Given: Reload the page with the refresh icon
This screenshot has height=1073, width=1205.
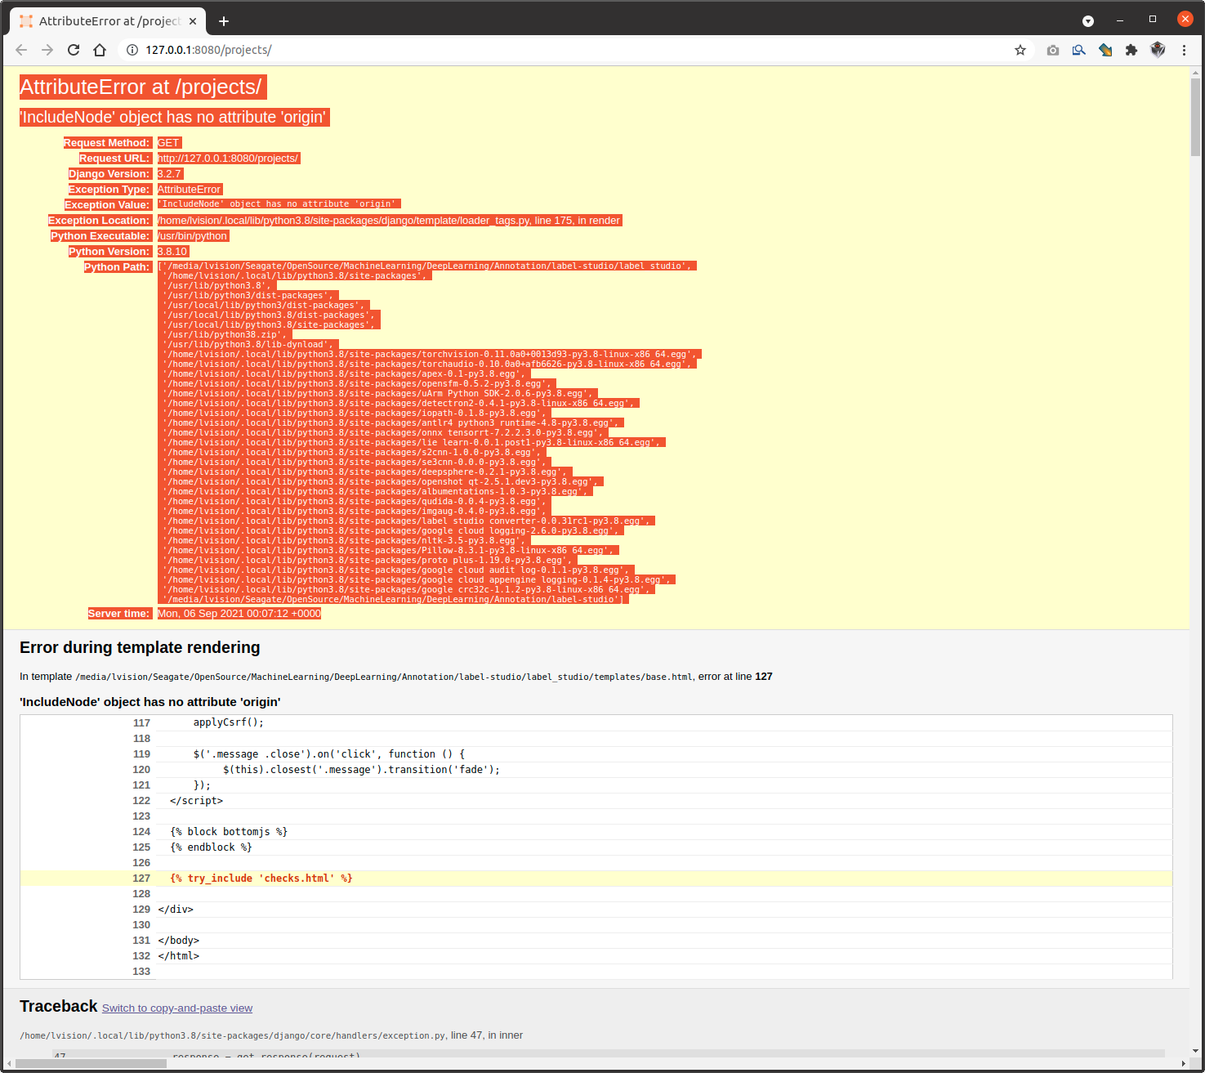Looking at the screenshot, I should click(x=74, y=50).
